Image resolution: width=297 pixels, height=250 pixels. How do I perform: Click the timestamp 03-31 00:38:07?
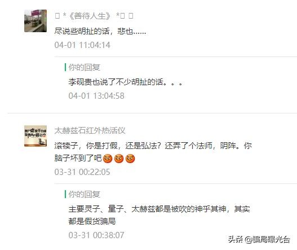pos(96,235)
